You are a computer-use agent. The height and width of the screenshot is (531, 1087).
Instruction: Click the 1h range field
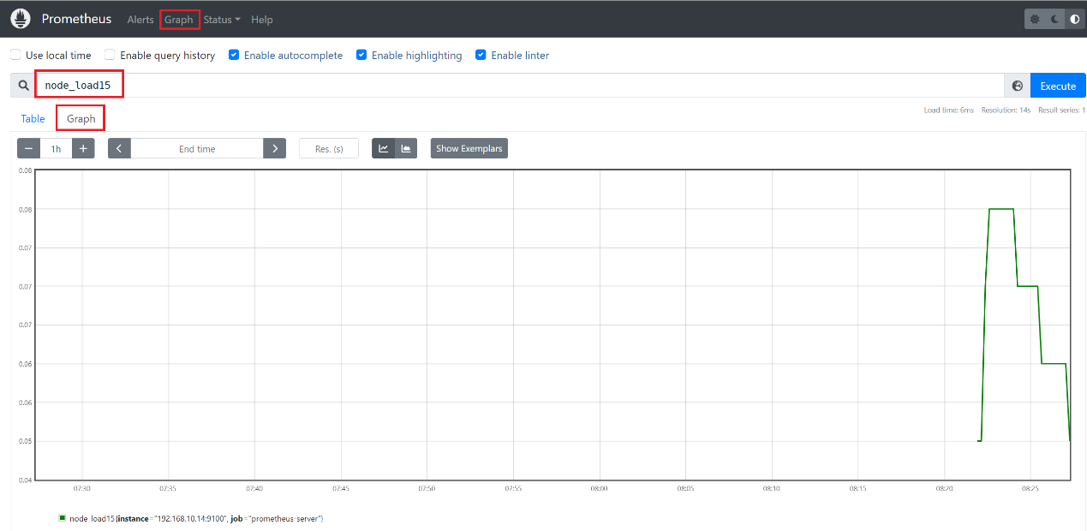56,148
